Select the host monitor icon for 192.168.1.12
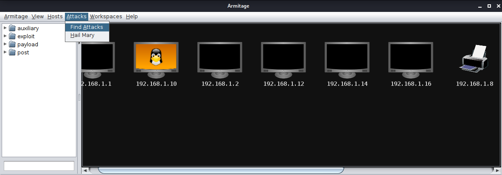The width and height of the screenshot is (502, 175). point(283,60)
